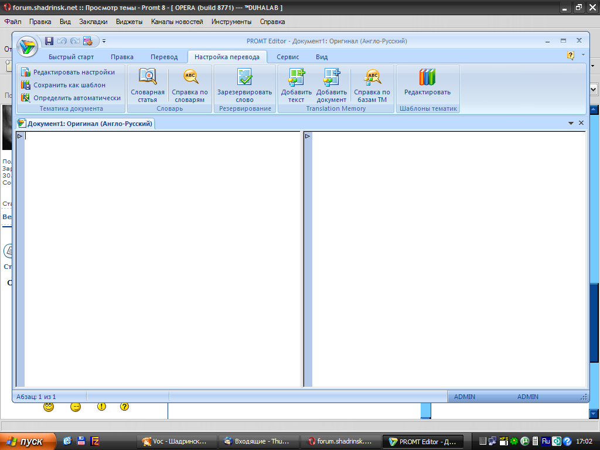Screen dimensions: 600x450
Task: Click inside the original text pane
Action: tap(163, 259)
